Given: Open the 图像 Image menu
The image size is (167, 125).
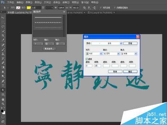Looking at the screenshot, I should point(29,2).
